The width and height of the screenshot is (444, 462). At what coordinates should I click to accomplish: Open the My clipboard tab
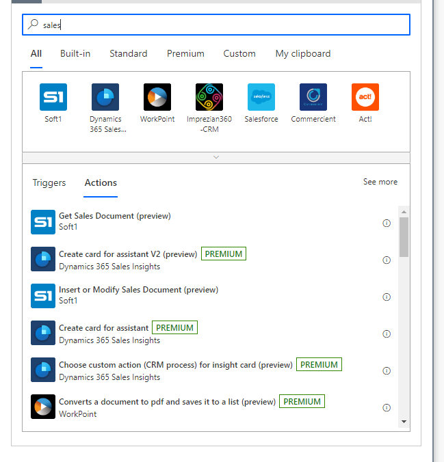(303, 53)
